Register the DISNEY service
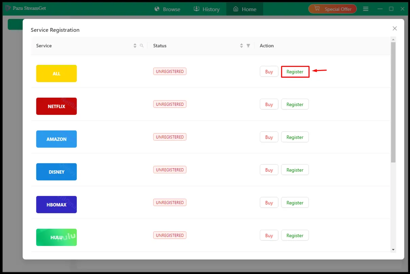Screen dimensions: 410x274 [x=295, y=170]
